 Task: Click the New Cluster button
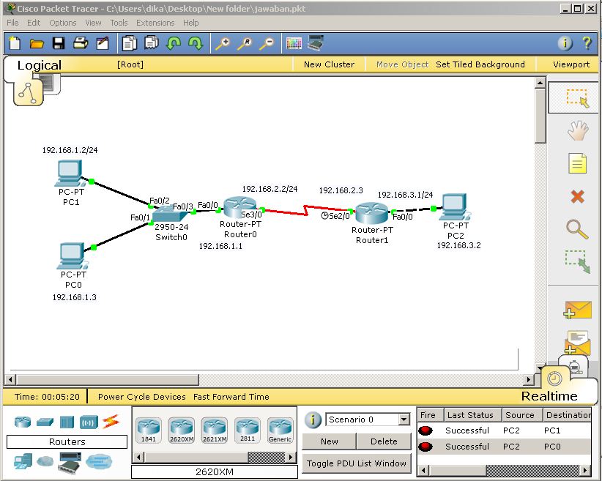[329, 64]
